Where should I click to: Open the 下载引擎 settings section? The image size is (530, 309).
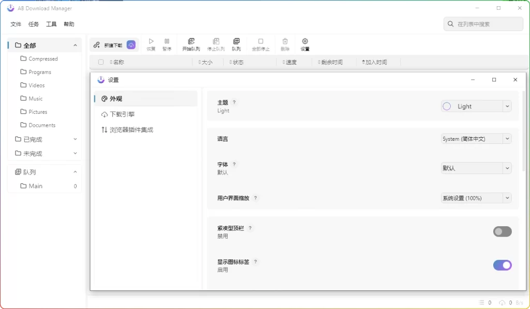(122, 114)
